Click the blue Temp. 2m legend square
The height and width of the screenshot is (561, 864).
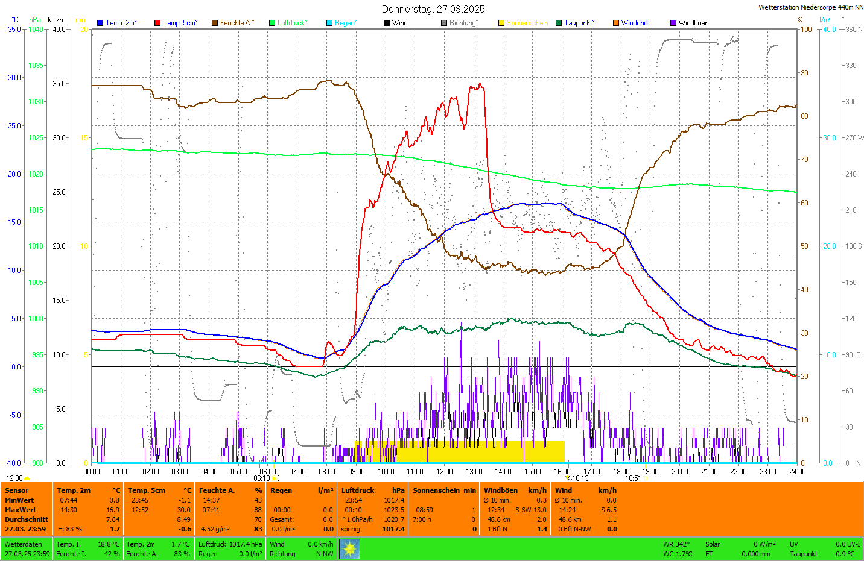100,23
